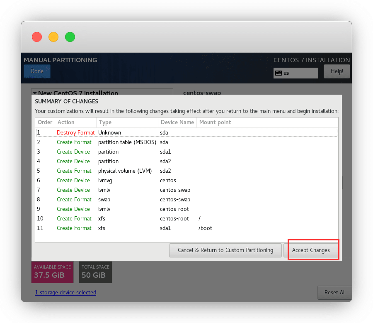The width and height of the screenshot is (373, 323).
Task: Select the Destroy Format sda row
Action: click(186, 133)
